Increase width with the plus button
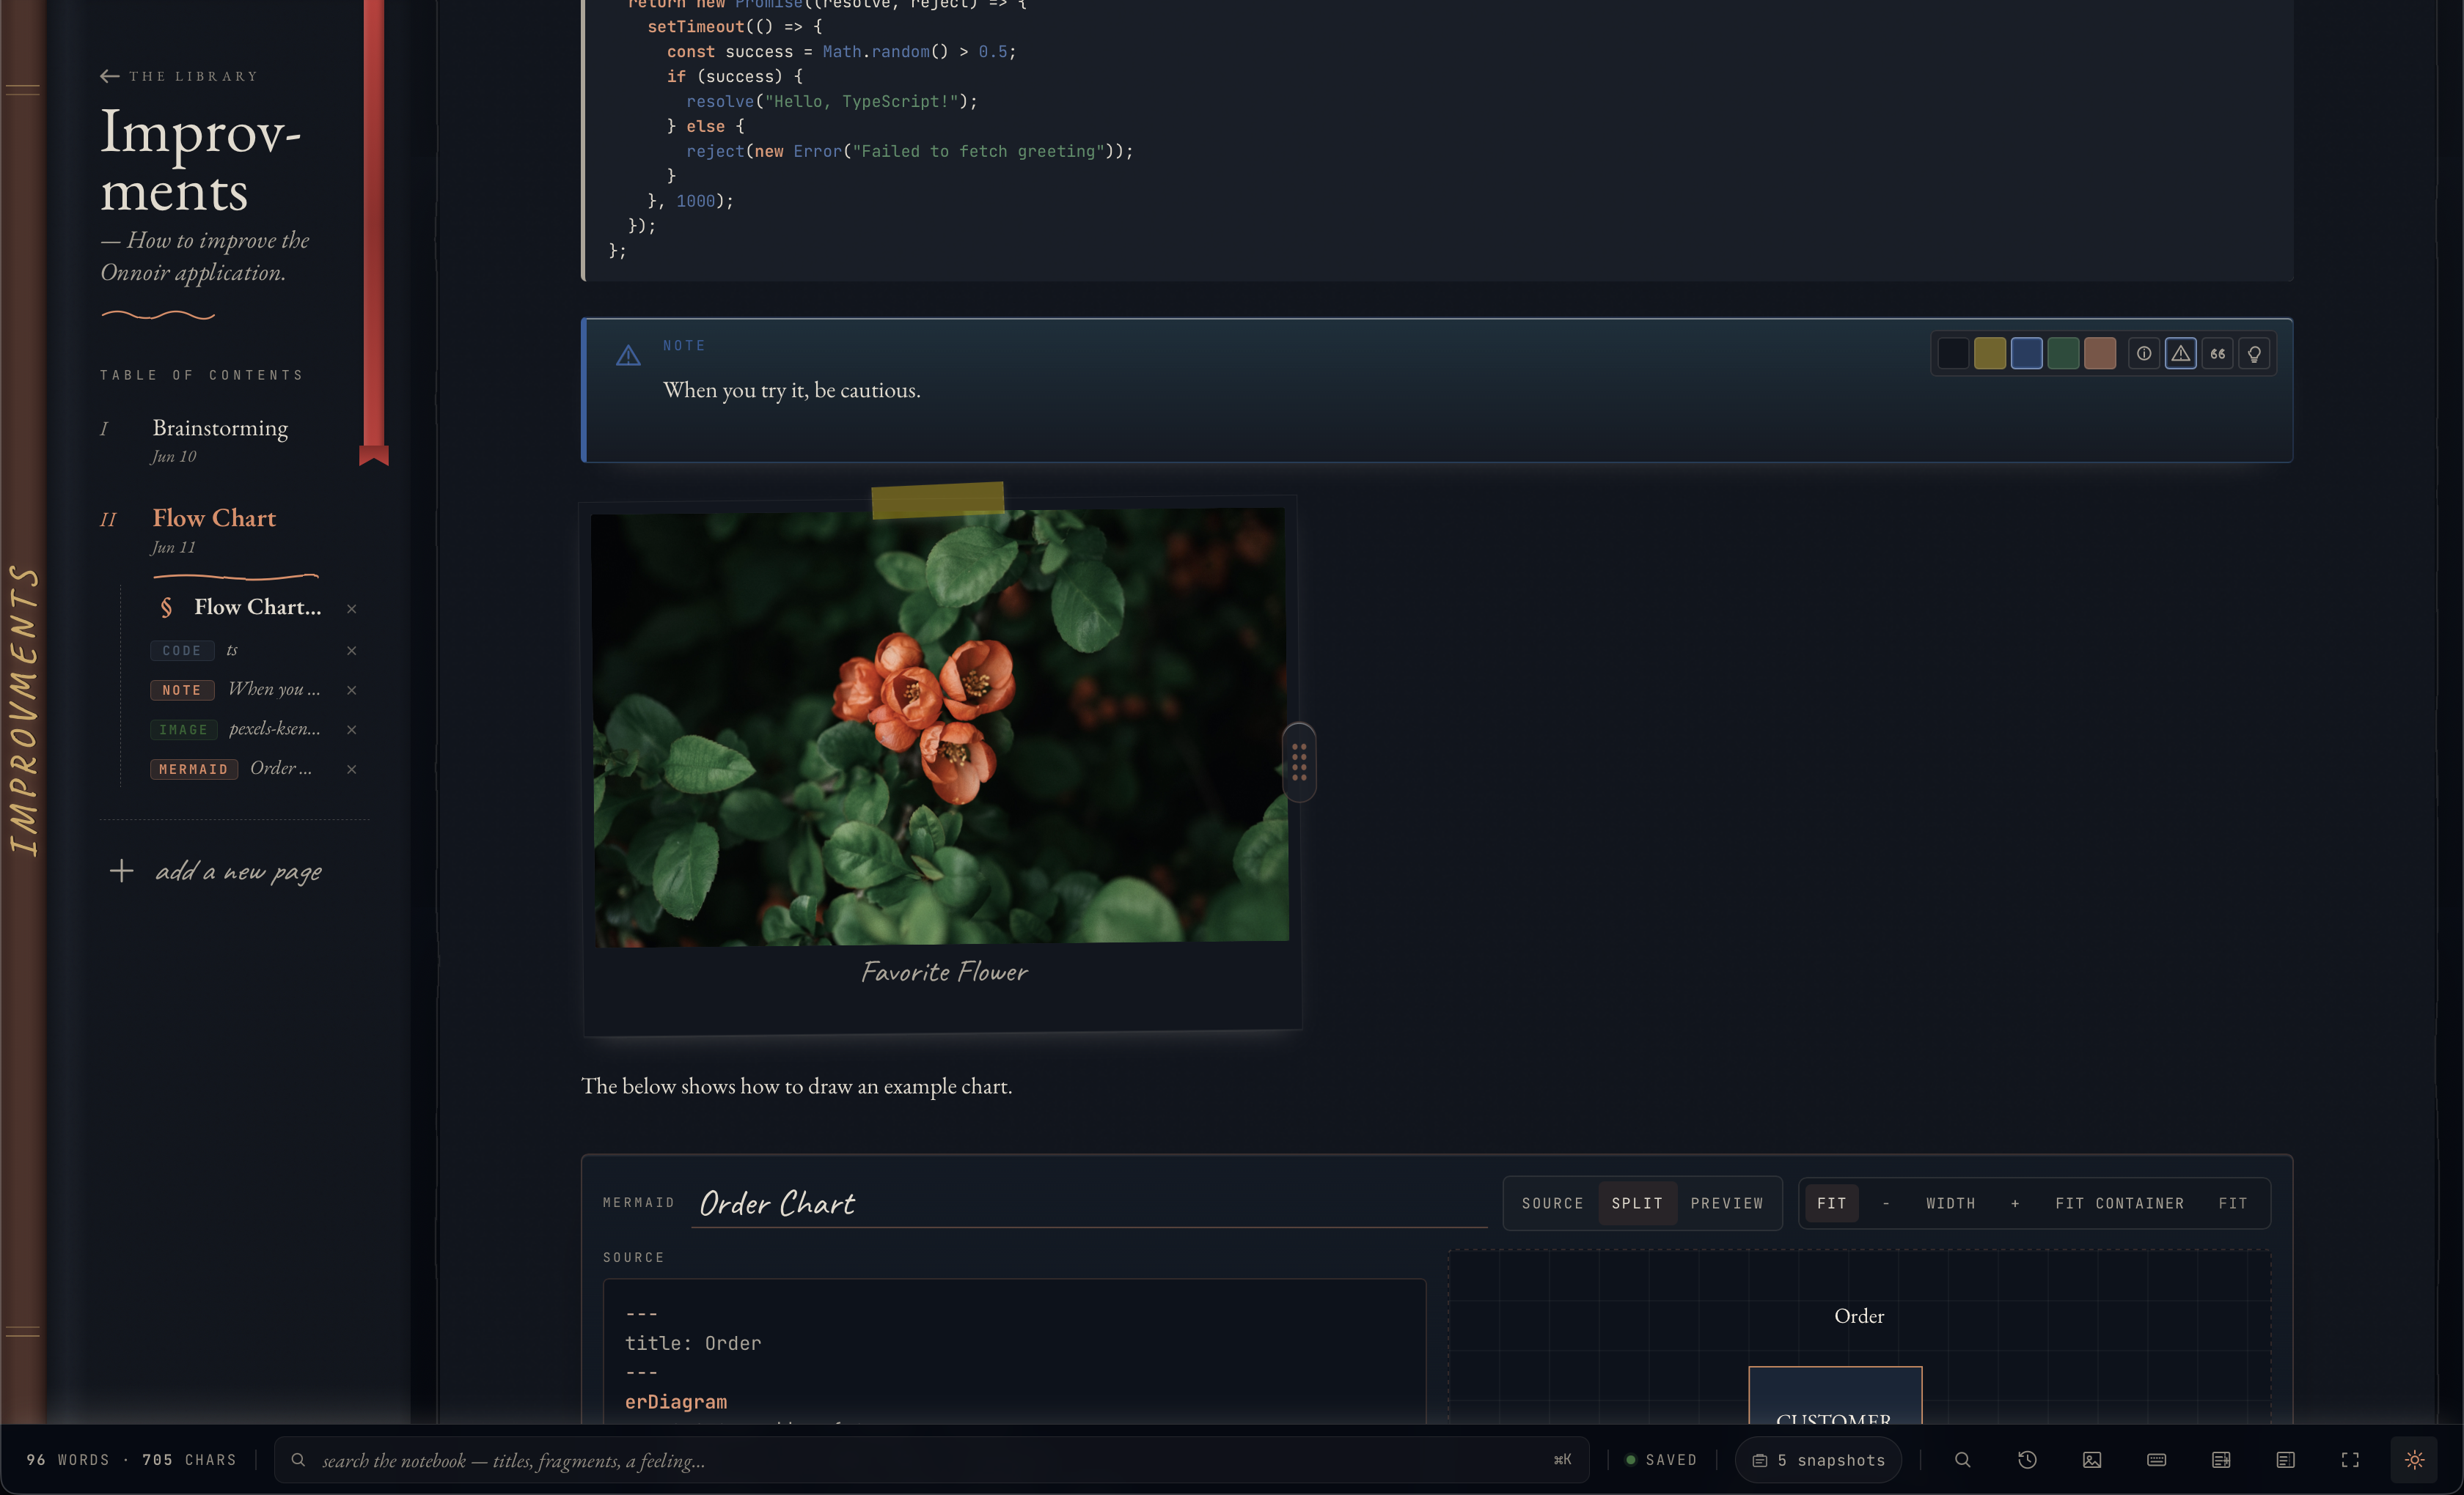The image size is (2464, 1495). click(x=2014, y=1203)
